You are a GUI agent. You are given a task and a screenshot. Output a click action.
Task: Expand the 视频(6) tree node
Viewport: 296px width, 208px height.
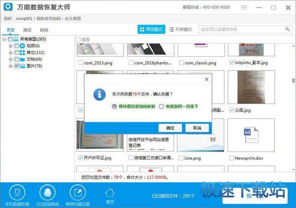[11, 46]
